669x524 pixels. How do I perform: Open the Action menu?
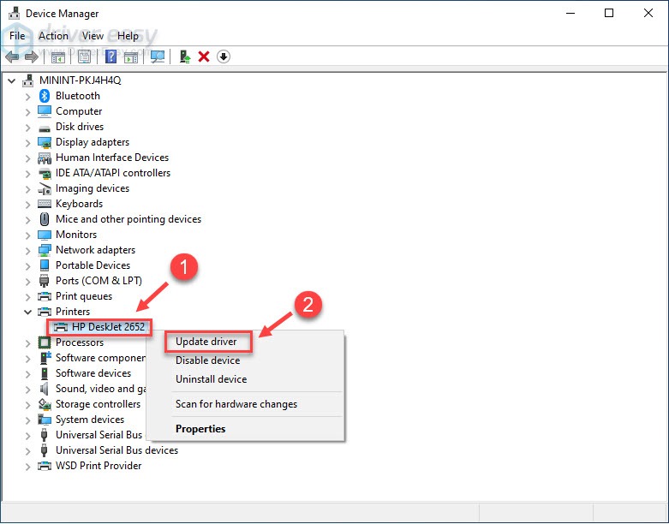click(53, 36)
